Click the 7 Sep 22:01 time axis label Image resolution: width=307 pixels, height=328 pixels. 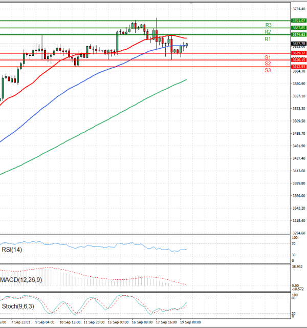[20, 322]
